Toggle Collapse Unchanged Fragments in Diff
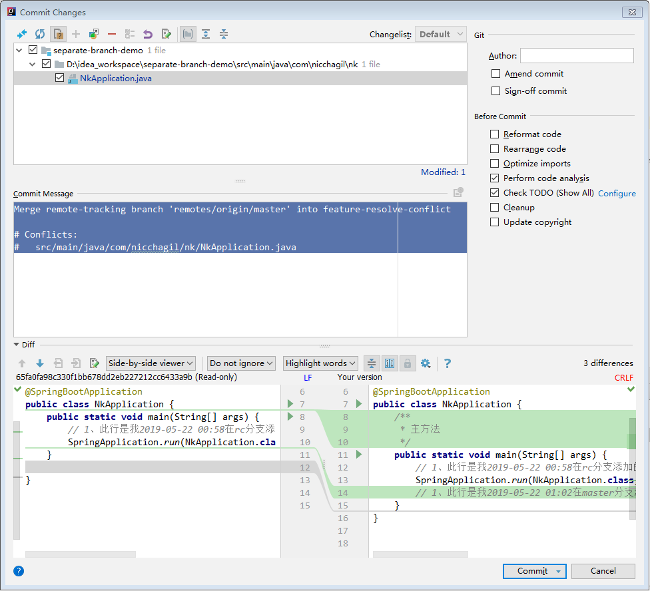The width and height of the screenshot is (650, 591). (372, 363)
